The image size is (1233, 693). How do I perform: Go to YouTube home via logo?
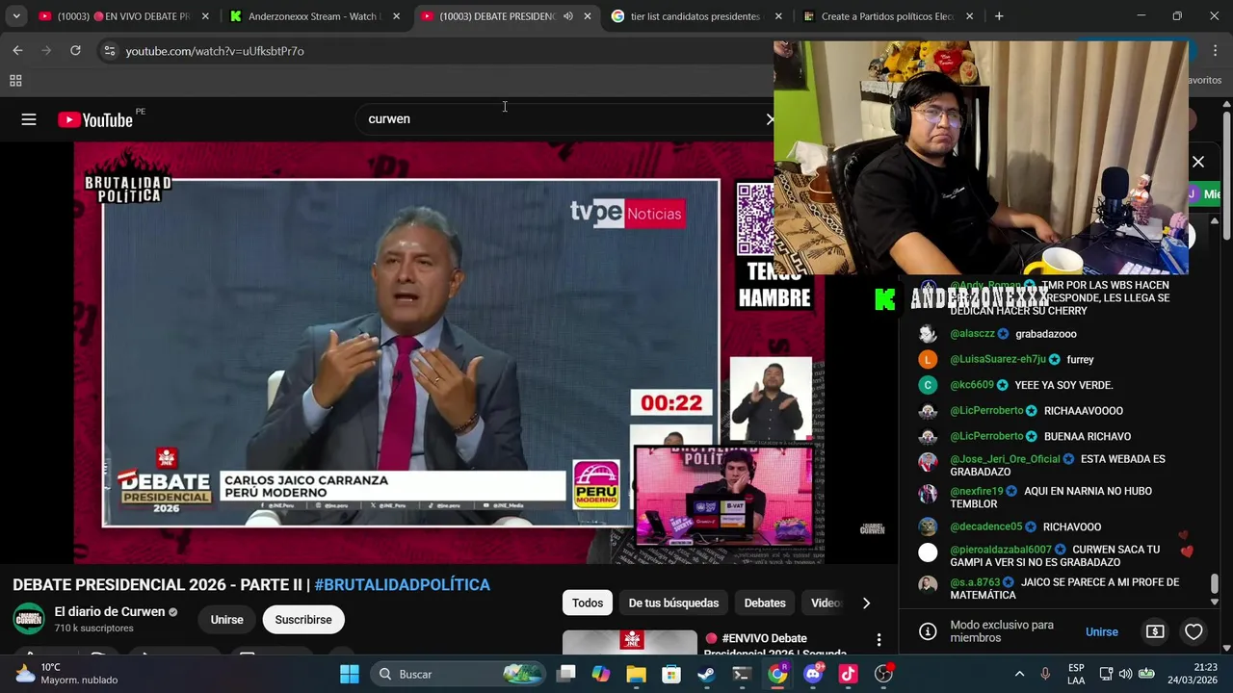[x=95, y=119]
